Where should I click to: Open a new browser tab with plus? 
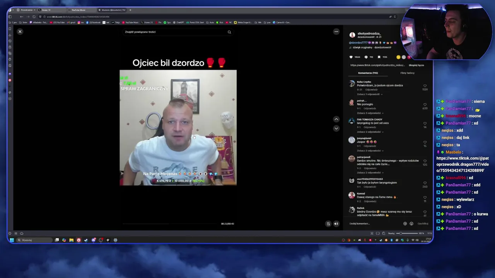[x=130, y=10]
